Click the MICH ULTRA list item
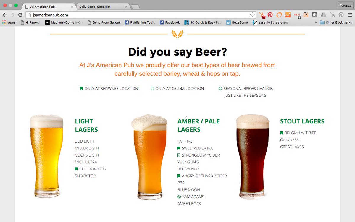The image size is (355, 222). click(x=86, y=162)
